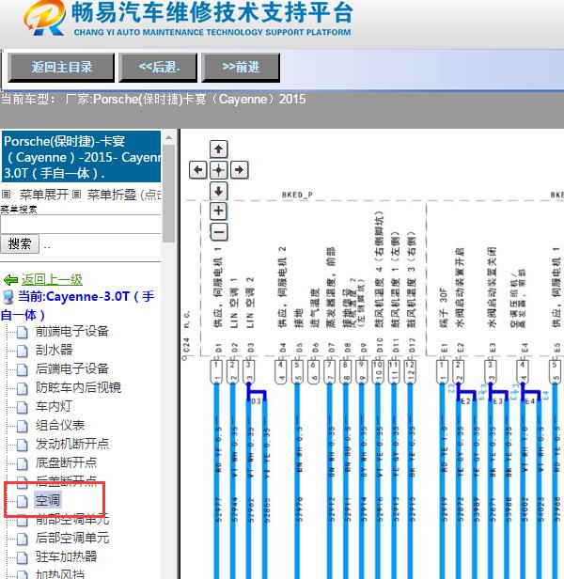Viewport: 564px width, 579px height.
Task: Expand the menu with 菜单展开
Action: pos(43,195)
